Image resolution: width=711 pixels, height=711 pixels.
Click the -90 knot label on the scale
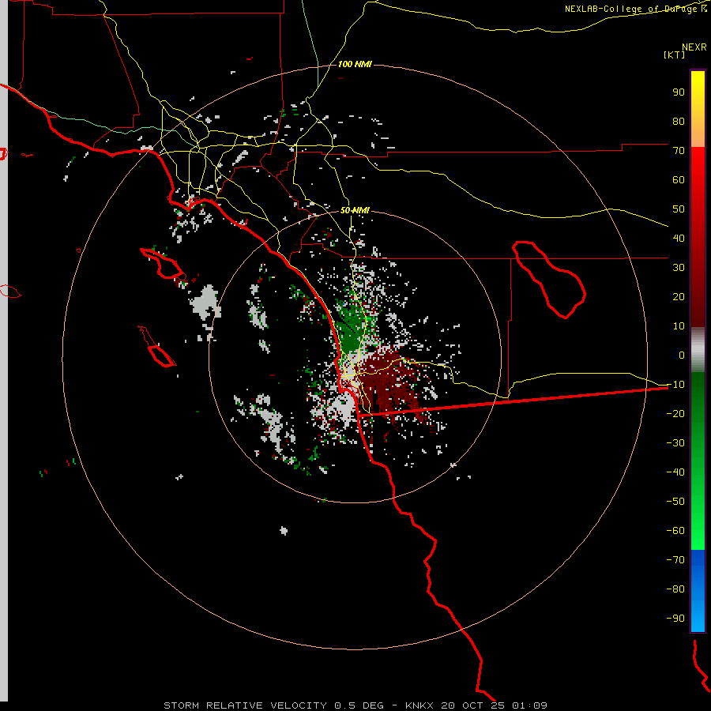coord(675,618)
